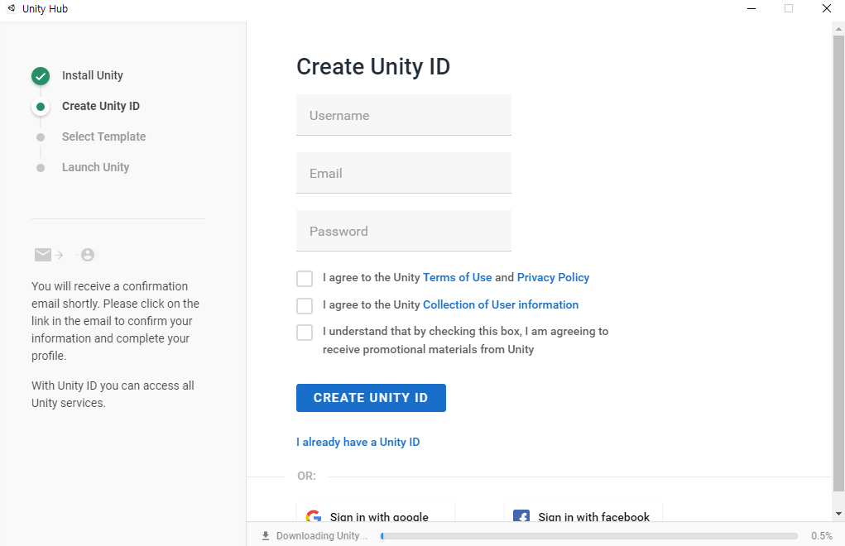
Task: Click the envelope icon in the sidebar
Action: [43, 255]
